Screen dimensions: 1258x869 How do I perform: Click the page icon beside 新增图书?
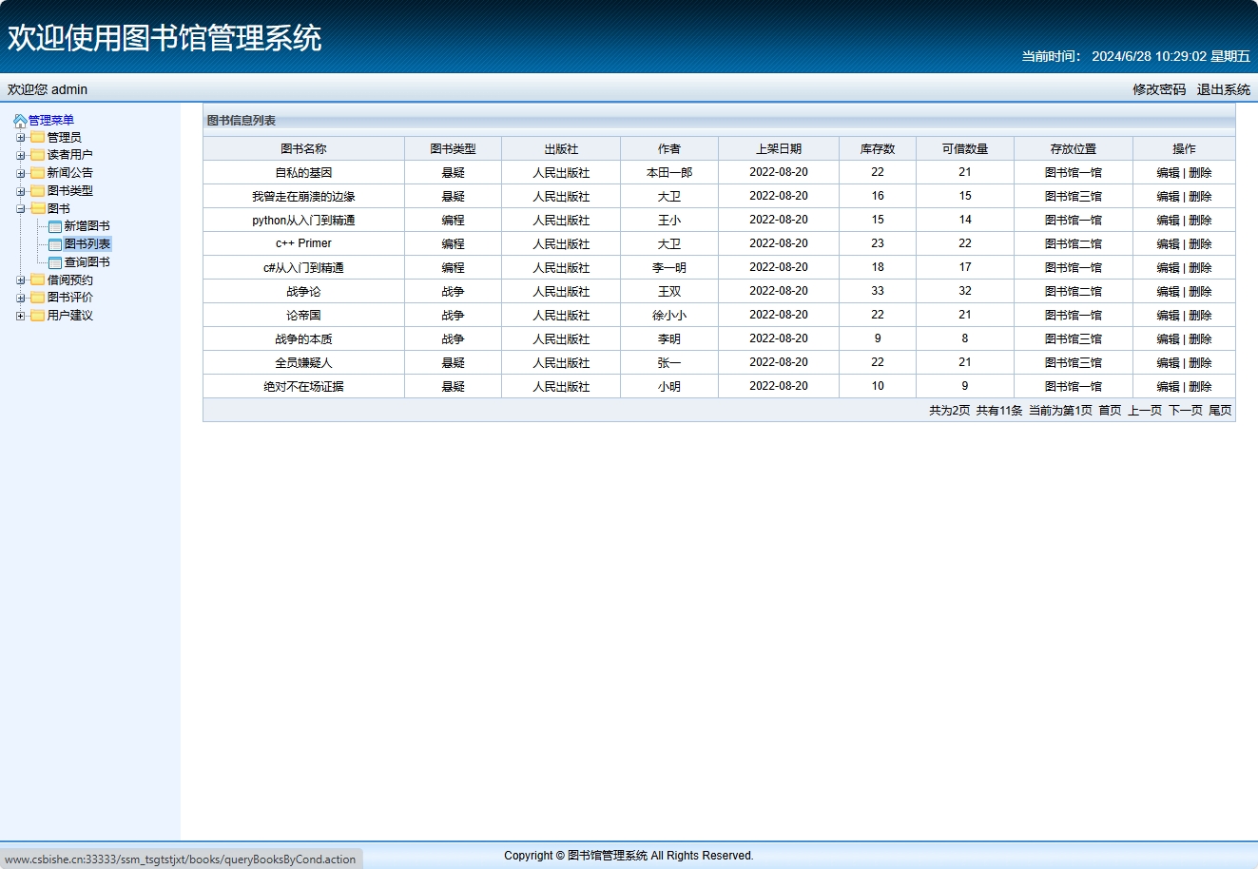(55, 226)
